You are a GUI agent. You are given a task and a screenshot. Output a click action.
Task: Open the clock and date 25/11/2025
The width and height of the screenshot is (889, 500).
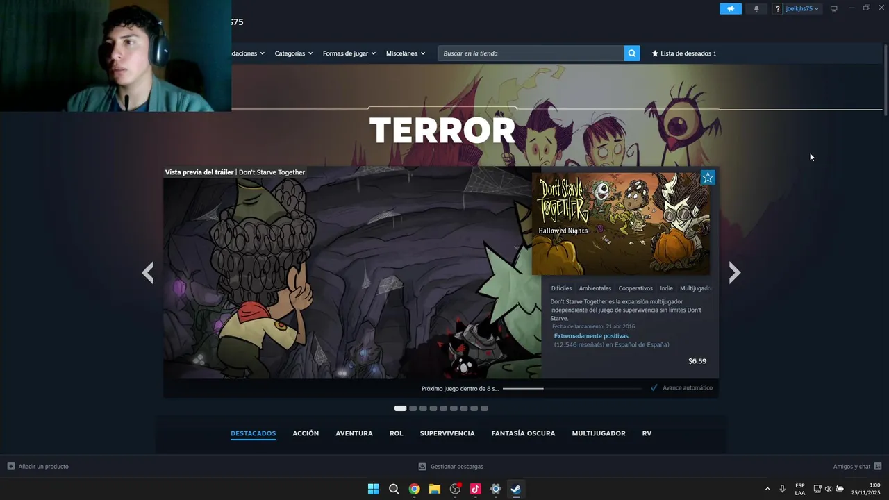(x=865, y=489)
